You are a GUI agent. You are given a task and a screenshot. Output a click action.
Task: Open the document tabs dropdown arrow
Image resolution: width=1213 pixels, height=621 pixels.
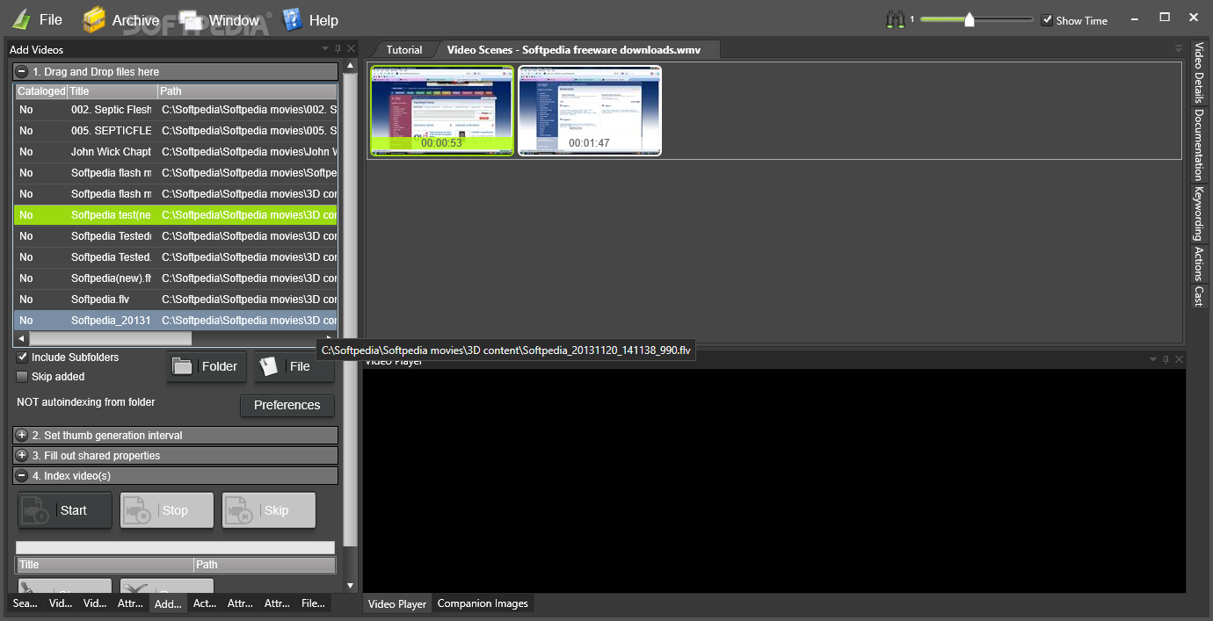(1179, 49)
